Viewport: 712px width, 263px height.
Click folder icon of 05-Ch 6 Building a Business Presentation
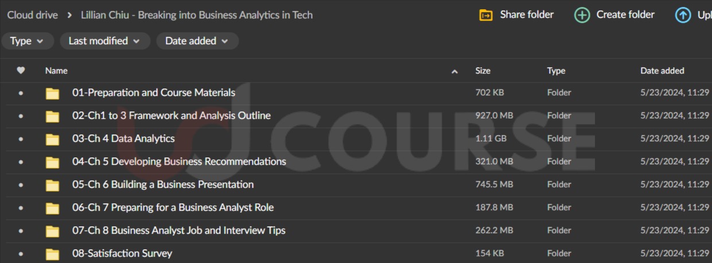click(52, 185)
